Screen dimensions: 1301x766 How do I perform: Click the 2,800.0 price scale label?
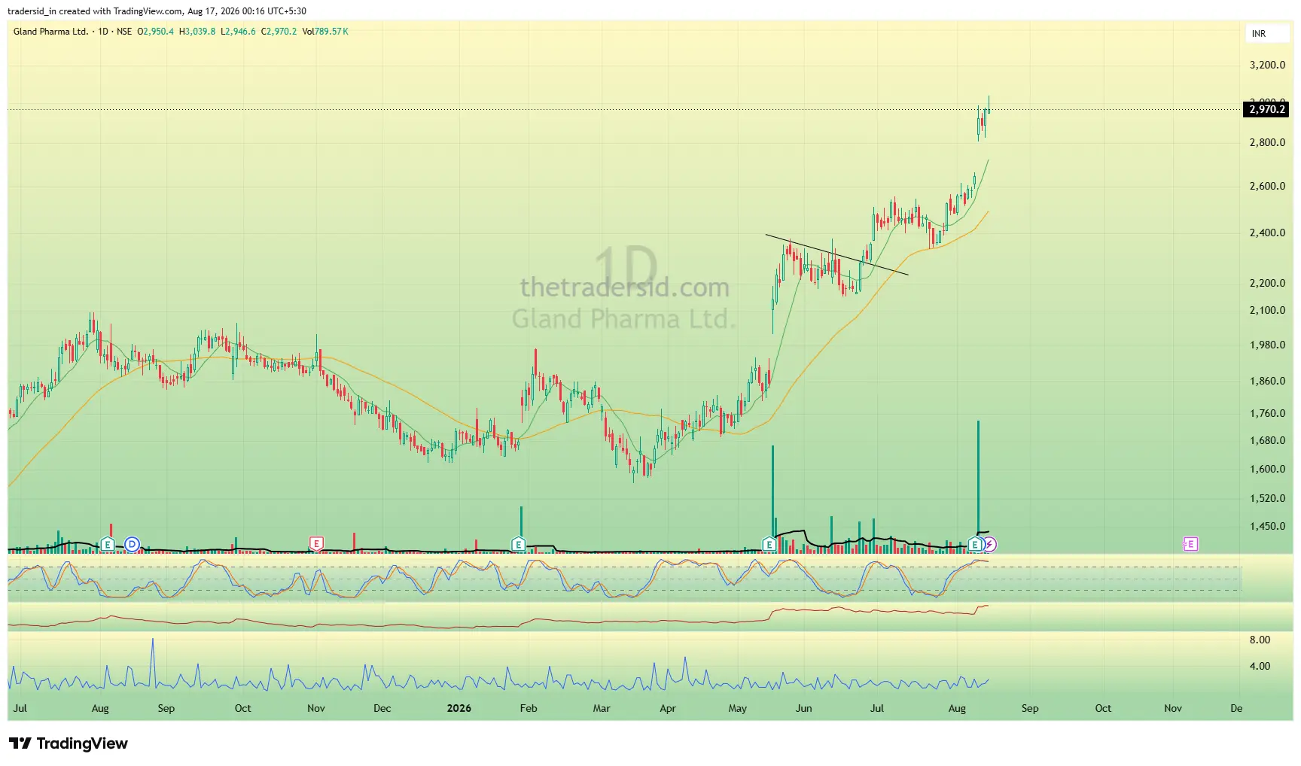[x=1267, y=142]
